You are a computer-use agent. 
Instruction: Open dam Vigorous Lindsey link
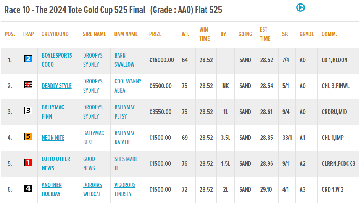tap(125, 189)
